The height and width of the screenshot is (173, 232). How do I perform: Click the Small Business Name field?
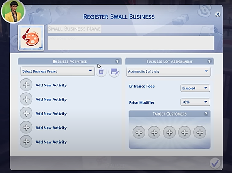pos(130,29)
